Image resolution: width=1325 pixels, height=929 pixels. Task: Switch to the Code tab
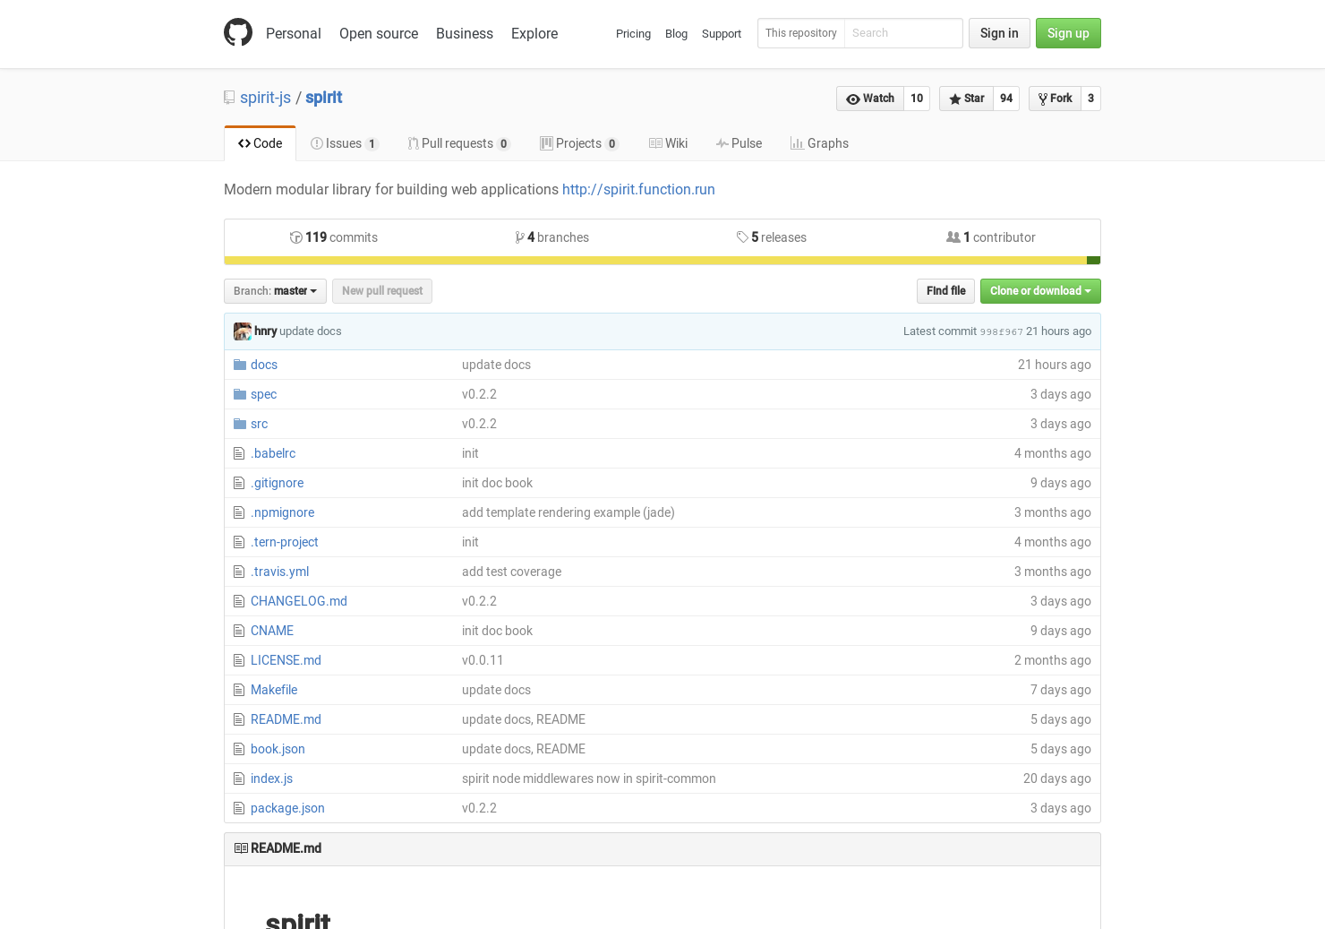click(260, 143)
